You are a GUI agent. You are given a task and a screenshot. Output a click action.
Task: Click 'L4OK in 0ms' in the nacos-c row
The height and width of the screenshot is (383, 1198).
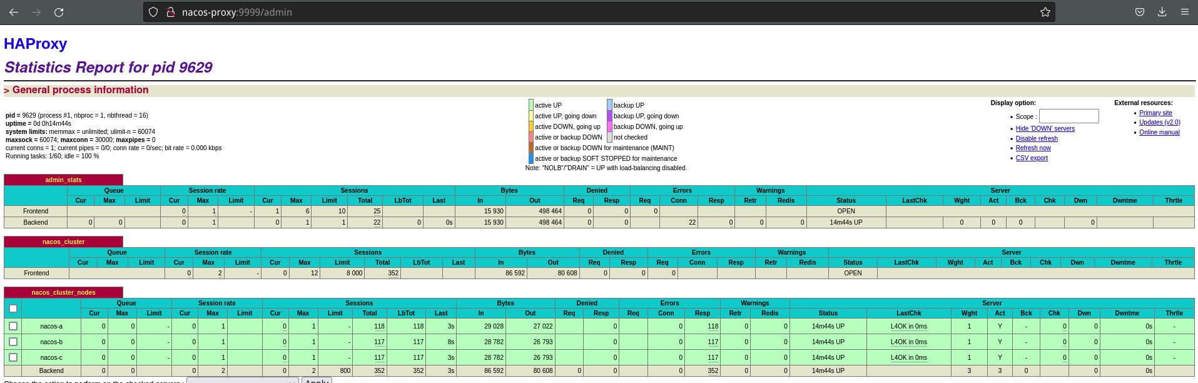[x=908, y=358]
